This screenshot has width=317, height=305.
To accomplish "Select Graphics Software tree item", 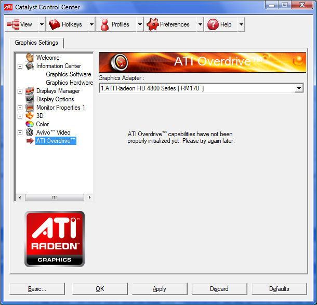I will [69, 74].
